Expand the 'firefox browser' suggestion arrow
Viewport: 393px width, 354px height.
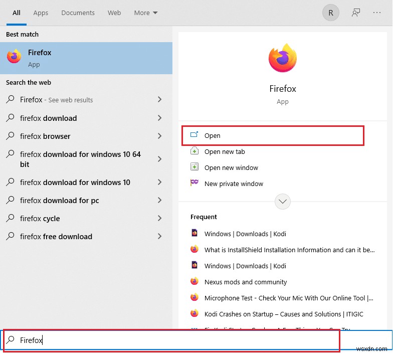click(159, 136)
